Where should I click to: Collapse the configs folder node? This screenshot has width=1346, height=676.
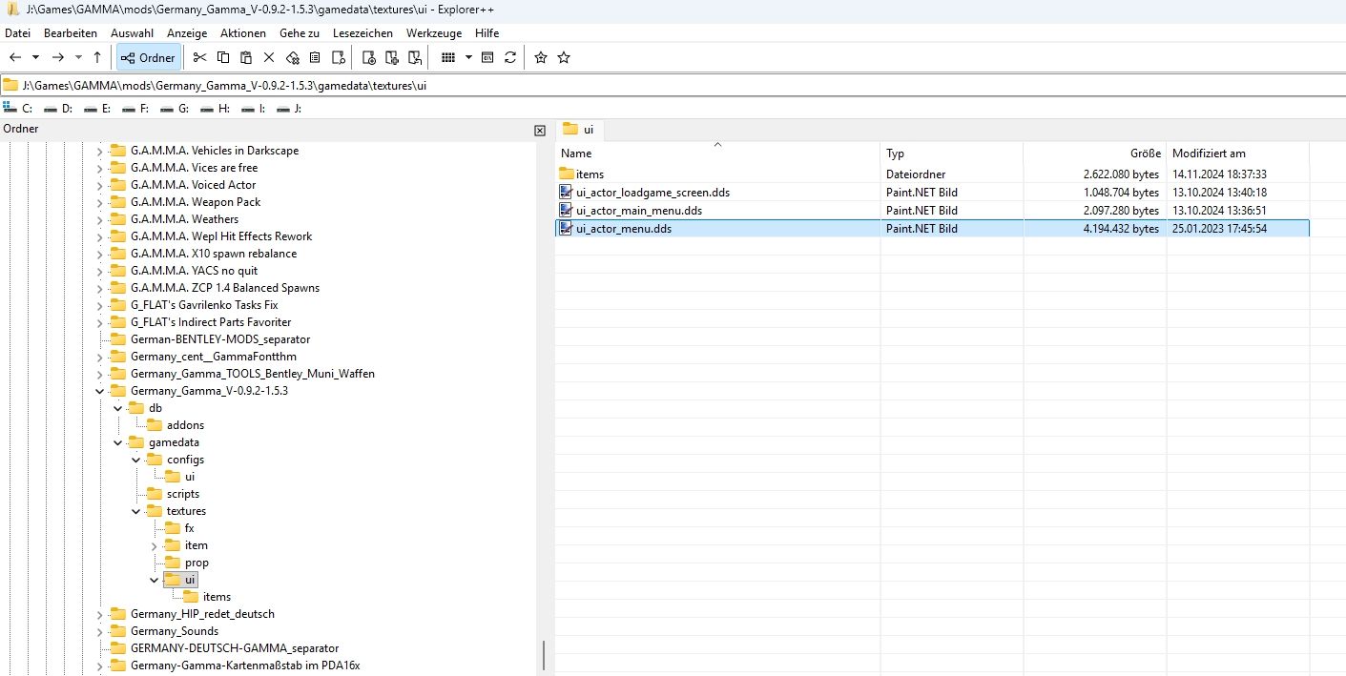tap(136, 460)
